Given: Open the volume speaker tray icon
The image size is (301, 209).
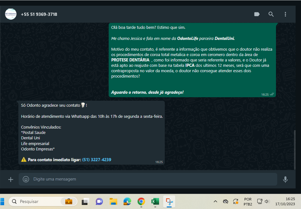Looking at the screenshot, I should pyautogui.click(x=267, y=201).
